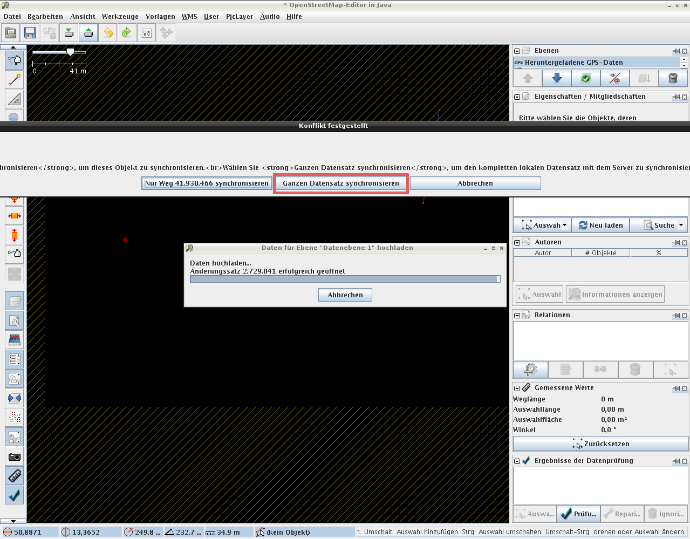Click the Autor column header
This screenshot has height=539, width=690.
[x=543, y=253]
